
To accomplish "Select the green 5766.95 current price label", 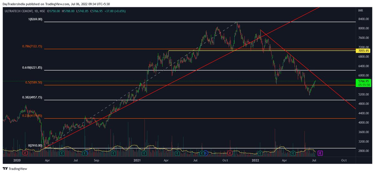I will (363, 81).
